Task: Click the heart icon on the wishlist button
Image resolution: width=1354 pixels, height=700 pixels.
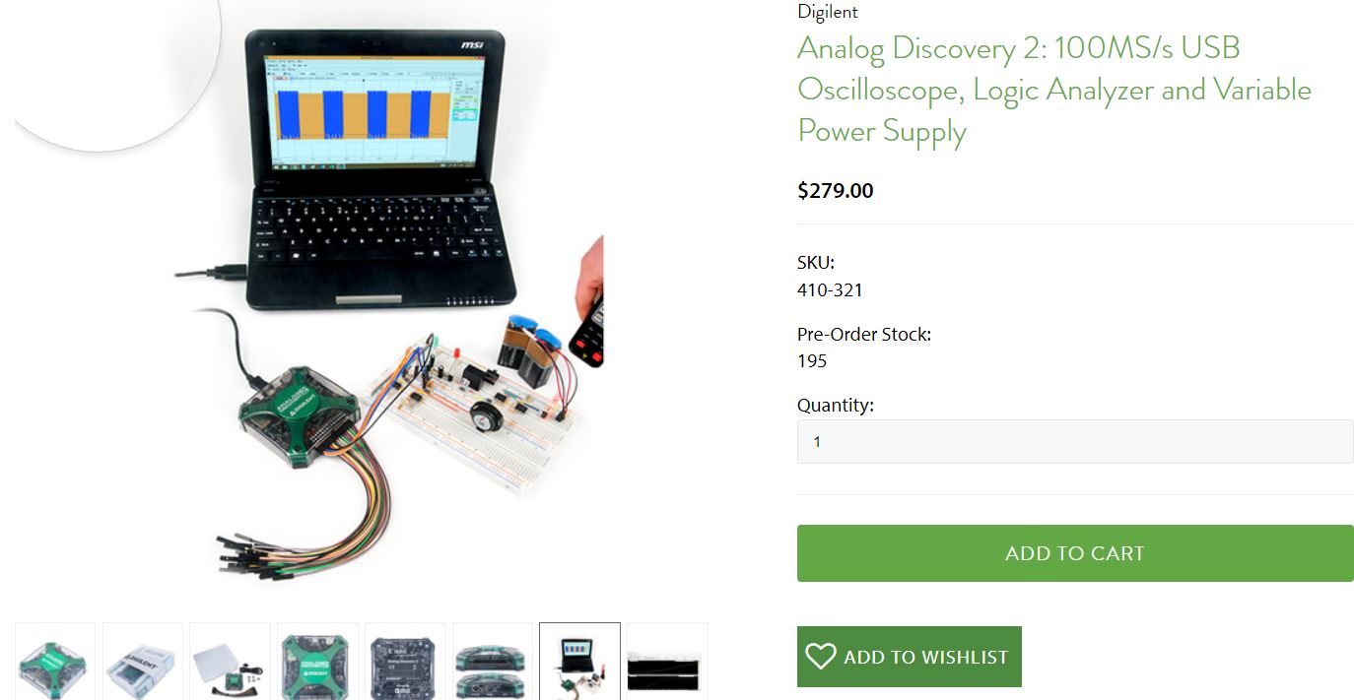Action: 820,657
